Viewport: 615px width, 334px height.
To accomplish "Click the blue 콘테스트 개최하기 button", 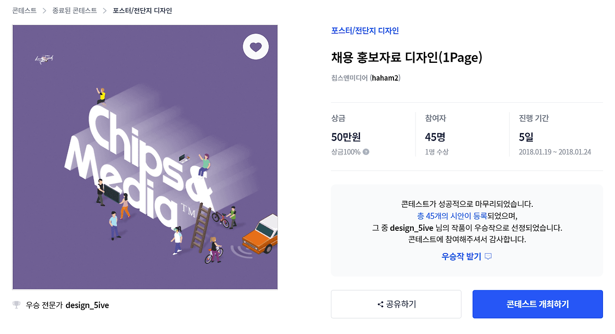I will 538,304.
